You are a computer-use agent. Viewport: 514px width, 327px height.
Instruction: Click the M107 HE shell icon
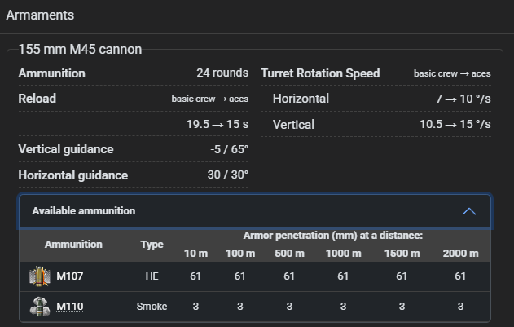coord(39,276)
